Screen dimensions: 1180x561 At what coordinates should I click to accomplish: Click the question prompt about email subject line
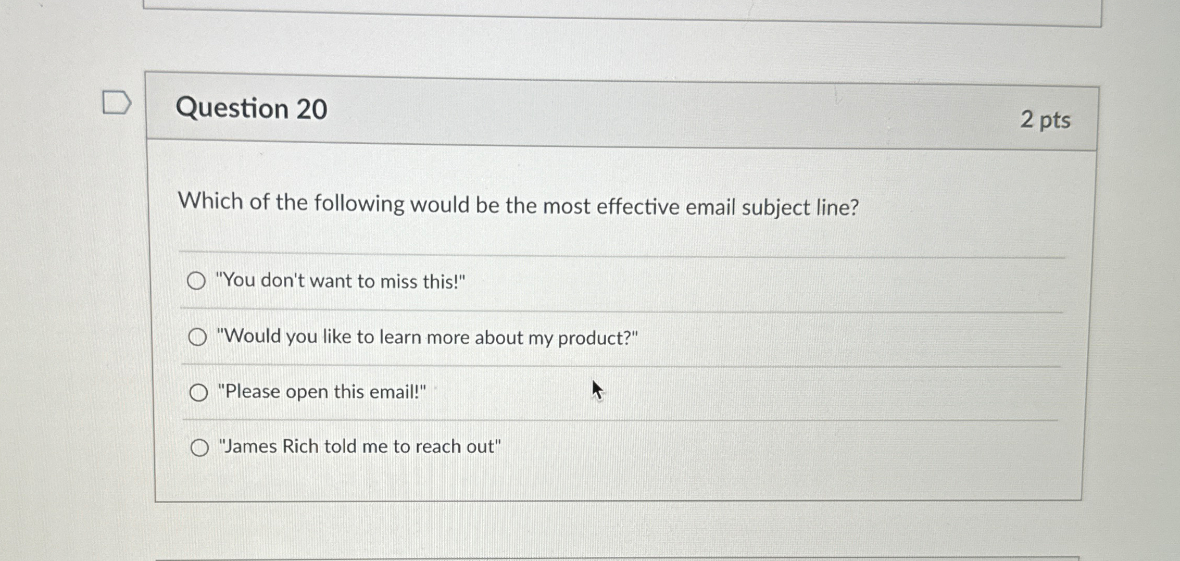click(518, 205)
